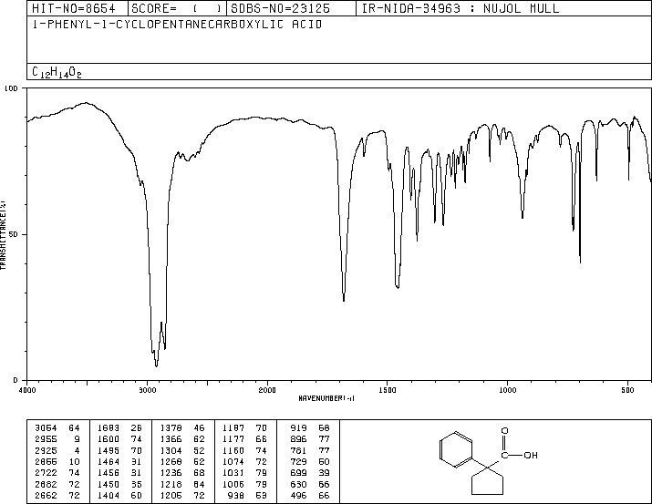Click the WAVENUMBER axis label

(326, 398)
